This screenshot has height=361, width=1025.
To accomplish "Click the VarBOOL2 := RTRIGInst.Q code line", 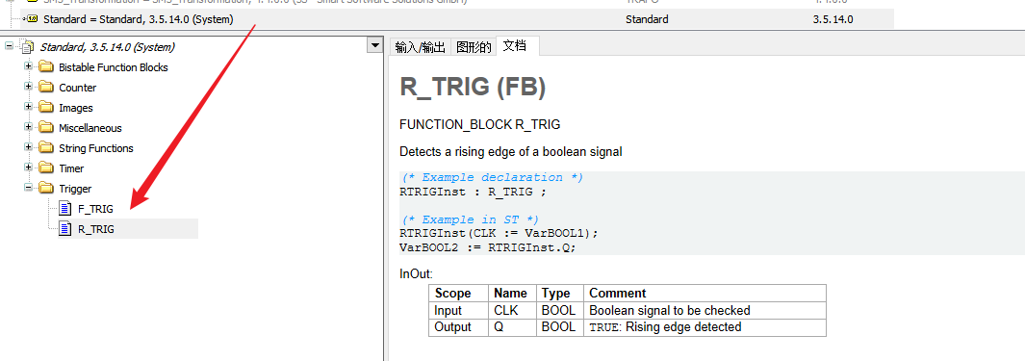I will [488, 247].
